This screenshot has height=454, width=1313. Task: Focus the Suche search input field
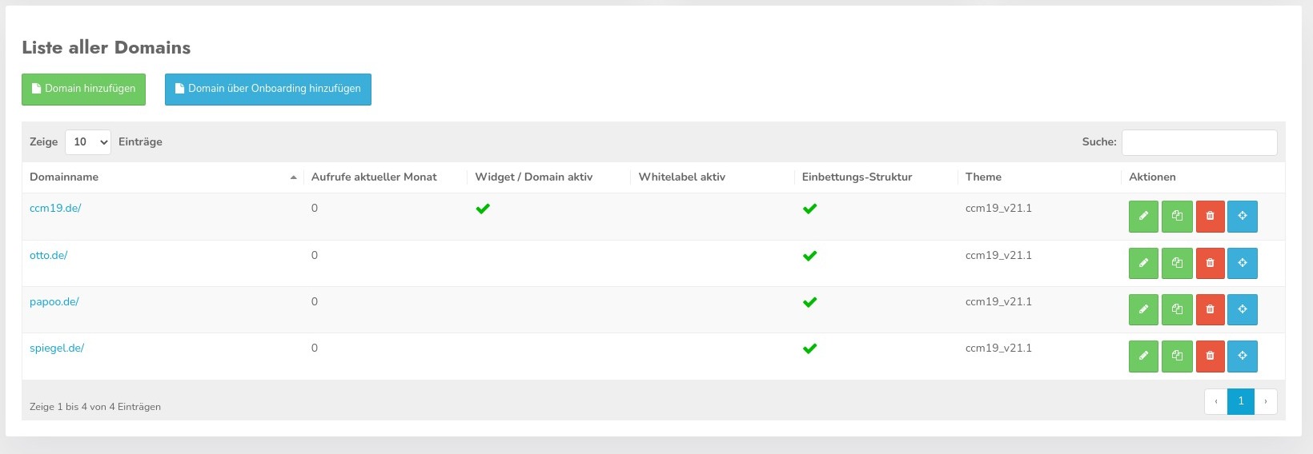1199,142
